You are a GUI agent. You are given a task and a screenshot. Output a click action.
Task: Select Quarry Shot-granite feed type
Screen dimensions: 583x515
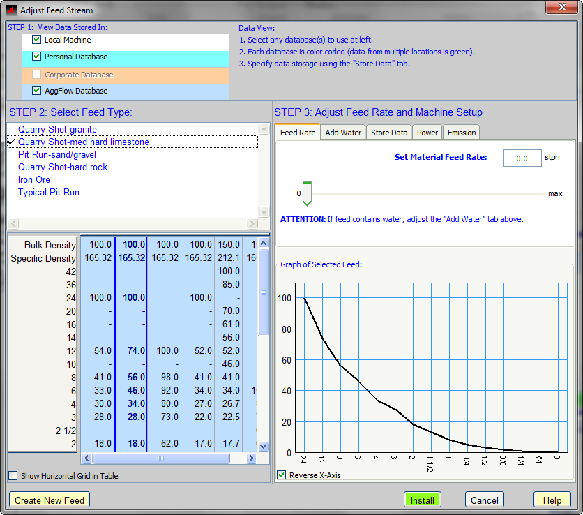click(x=57, y=130)
